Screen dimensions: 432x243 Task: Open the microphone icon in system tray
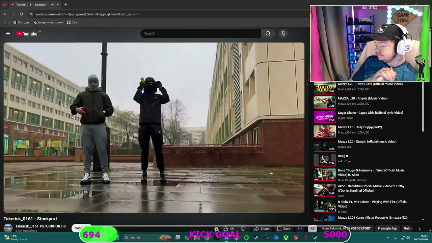point(396,238)
